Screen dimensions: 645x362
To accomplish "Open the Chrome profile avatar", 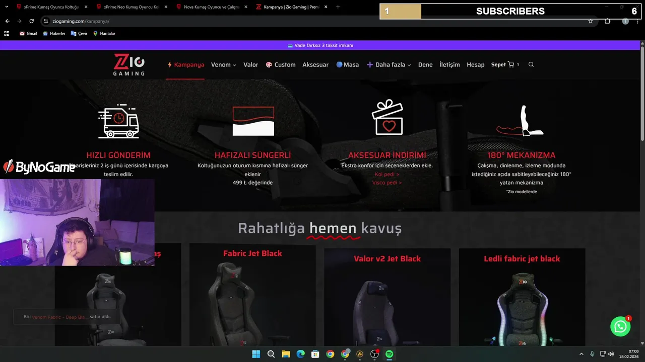I will coord(625,21).
